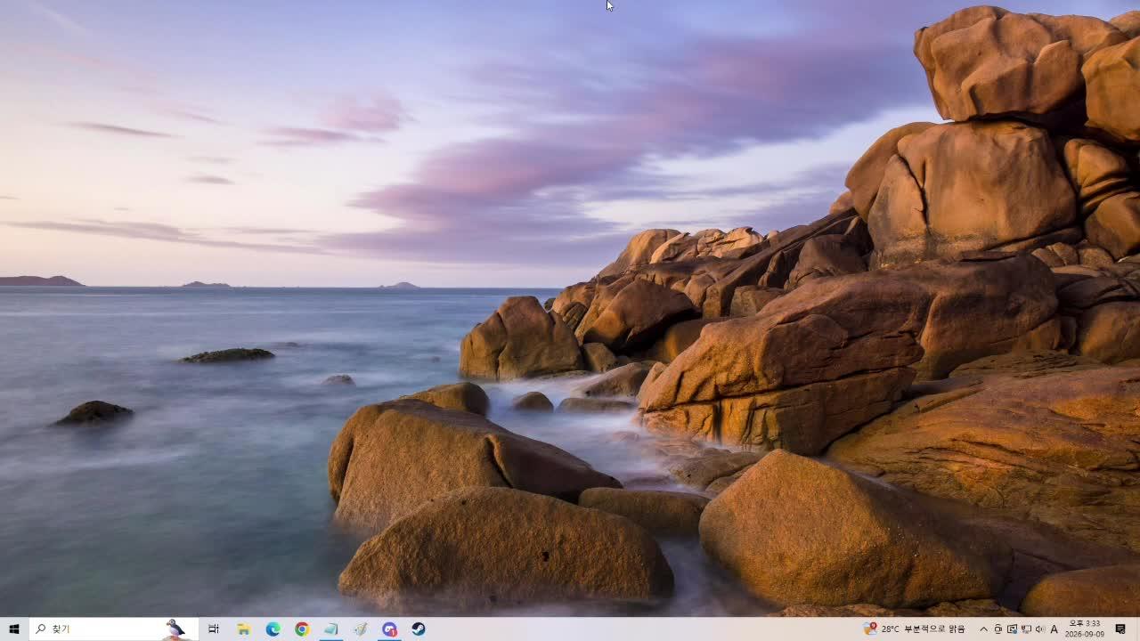Open the purple chat app with notification badge
This screenshot has height=641, width=1140.
click(x=389, y=629)
